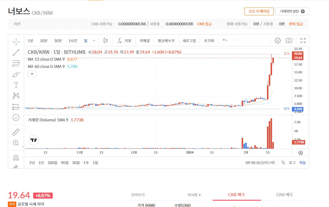Select the brush drawing tool

click(x=16, y=74)
